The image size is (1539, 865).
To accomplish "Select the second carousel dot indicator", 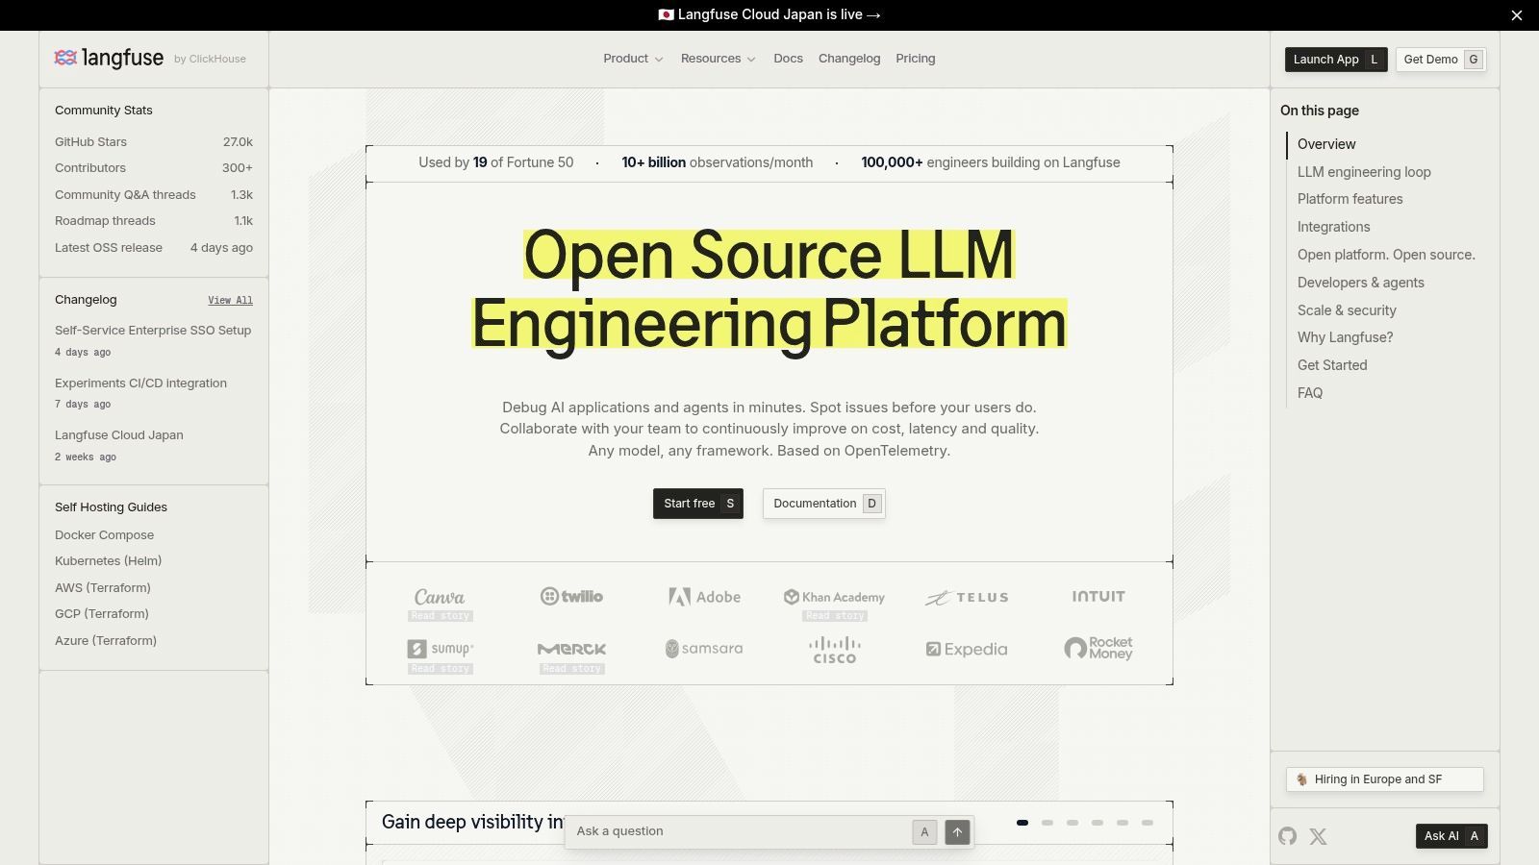I will [1047, 823].
